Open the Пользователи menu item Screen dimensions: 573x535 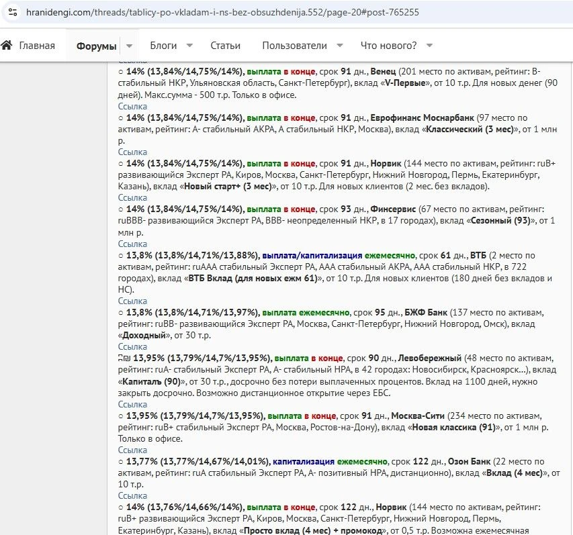point(294,46)
